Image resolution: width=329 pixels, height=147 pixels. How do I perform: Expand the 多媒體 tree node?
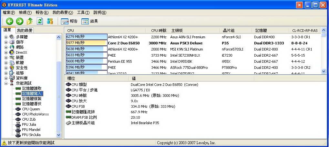(x=6, y=37)
